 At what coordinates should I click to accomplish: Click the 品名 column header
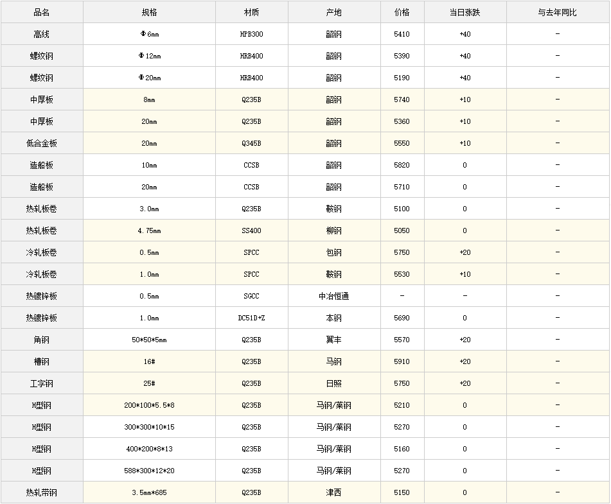click(42, 12)
